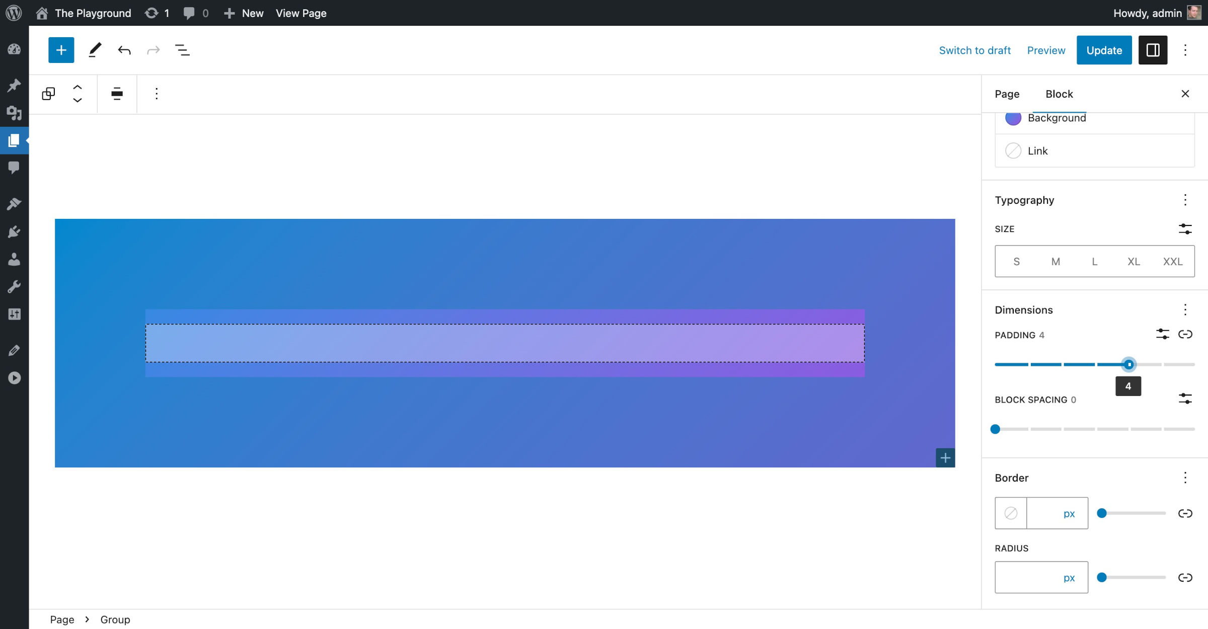The width and height of the screenshot is (1208, 629).
Task: Unlink padding sides toggle
Action: (1185, 334)
